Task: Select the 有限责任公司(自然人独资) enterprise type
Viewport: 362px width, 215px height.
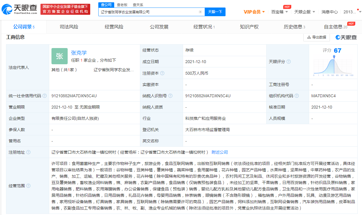Action: pyautogui.click(x=75, y=118)
